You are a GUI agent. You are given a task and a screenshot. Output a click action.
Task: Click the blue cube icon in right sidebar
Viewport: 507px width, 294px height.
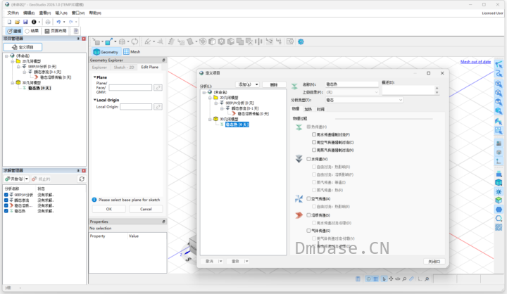(x=499, y=183)
